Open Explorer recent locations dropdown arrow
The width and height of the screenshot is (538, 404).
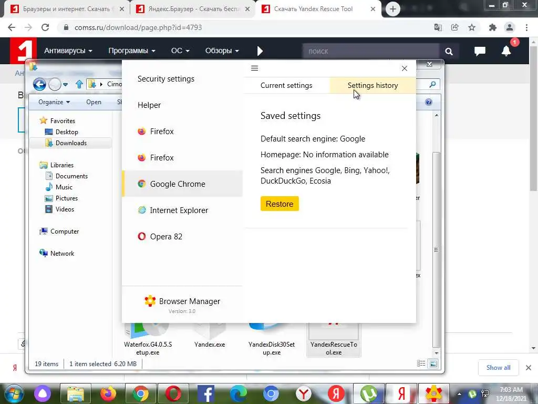point(66,85)
